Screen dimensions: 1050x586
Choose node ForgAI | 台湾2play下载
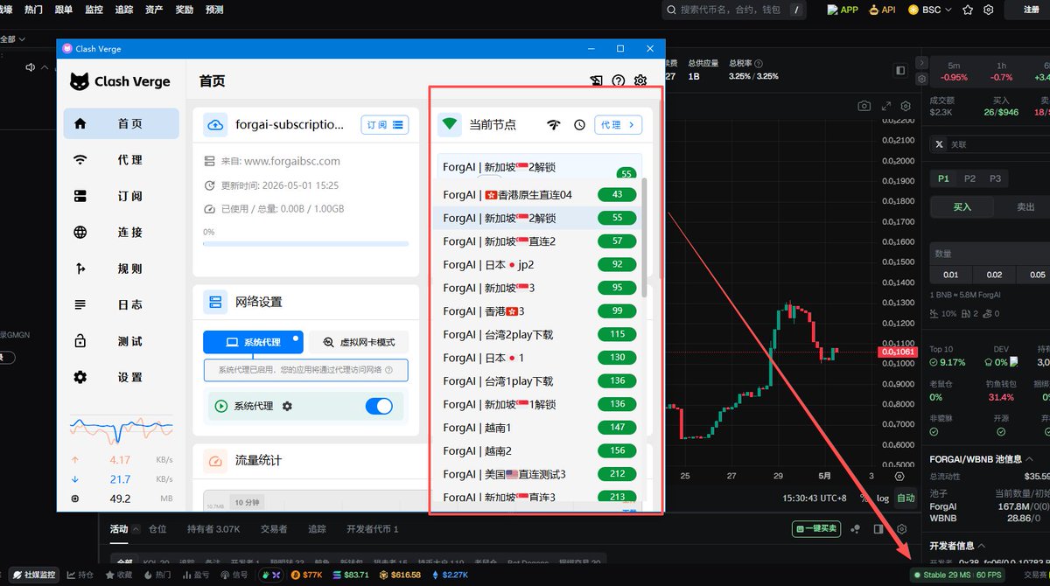(537, 334)
